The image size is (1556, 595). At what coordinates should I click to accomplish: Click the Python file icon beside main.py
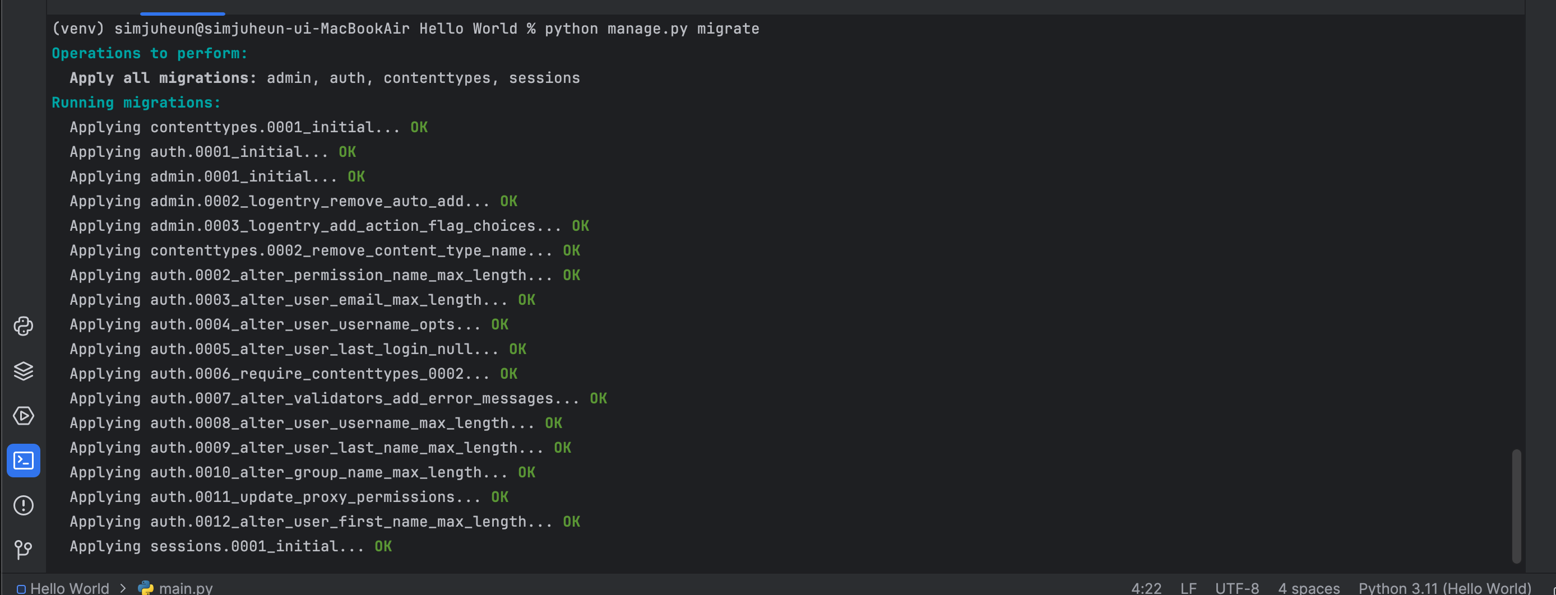pyautogui.click(x=146, y=588)
